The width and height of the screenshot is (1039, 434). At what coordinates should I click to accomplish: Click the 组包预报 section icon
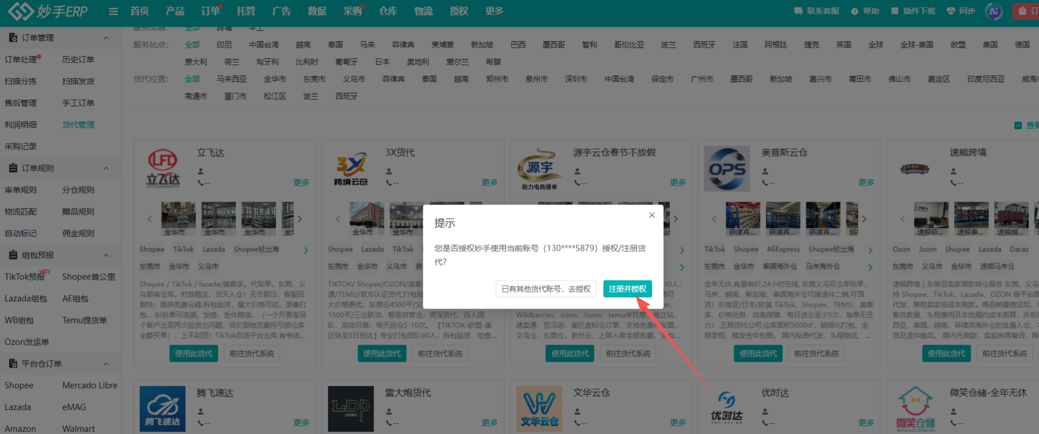[x=13, y=255]
